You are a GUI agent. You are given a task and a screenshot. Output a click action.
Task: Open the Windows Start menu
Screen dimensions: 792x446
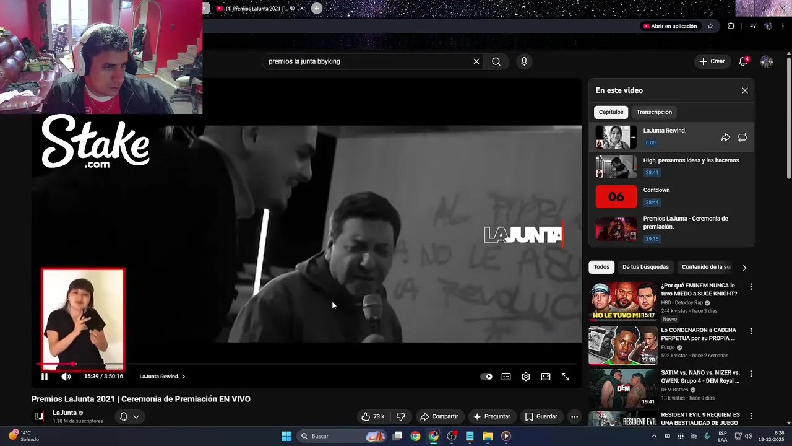tap(286, 436)
